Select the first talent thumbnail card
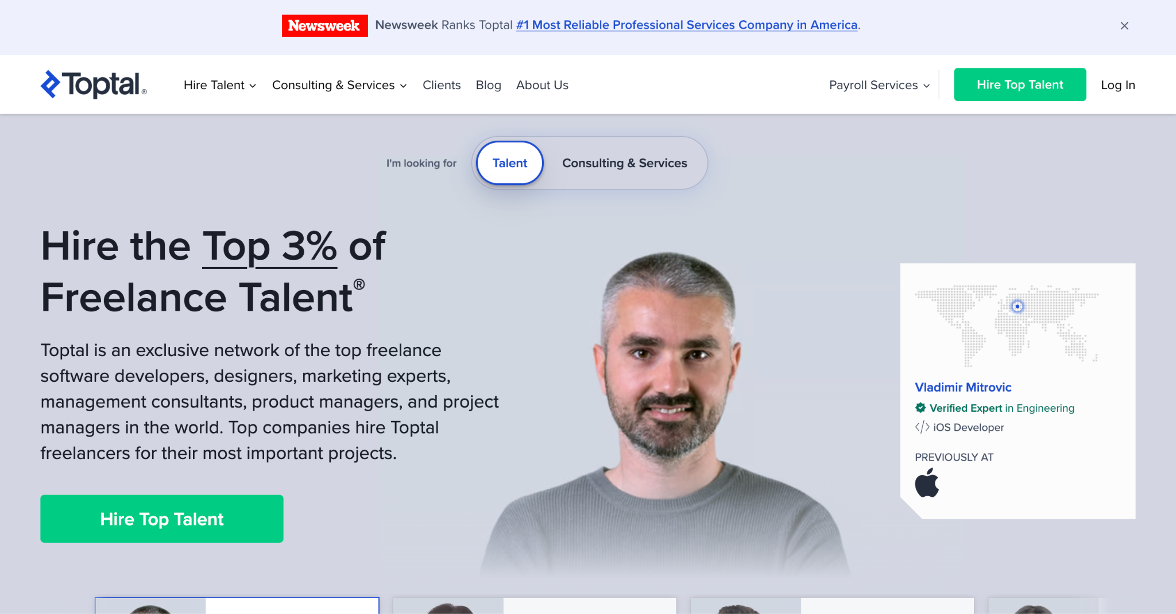 [x=237, y=605]
